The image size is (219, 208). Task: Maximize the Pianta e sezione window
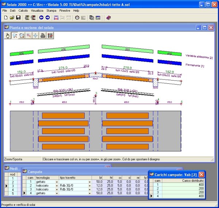[205, 28]
